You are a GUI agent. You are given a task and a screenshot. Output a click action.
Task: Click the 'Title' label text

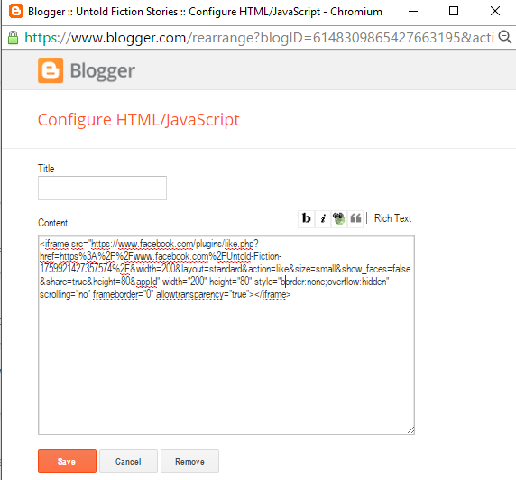click(46, 169)
